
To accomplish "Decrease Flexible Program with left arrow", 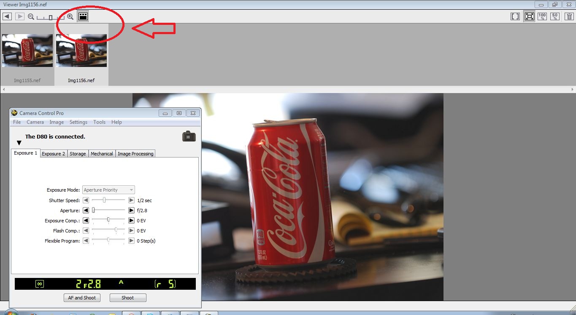I will [86, 241].
